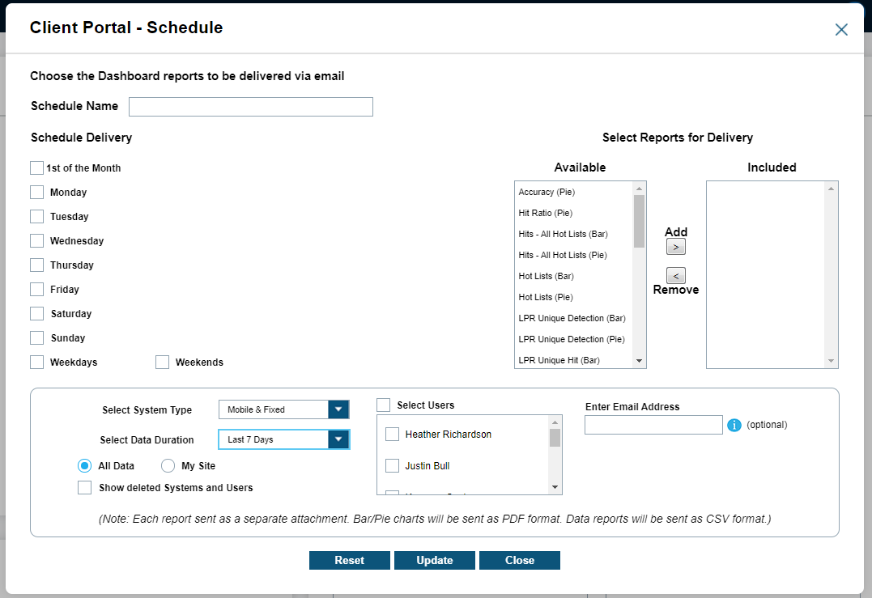Close the Schedule dialog with X icon
The height and width of the screenshot is (598, 872).
tap(841, 30)
